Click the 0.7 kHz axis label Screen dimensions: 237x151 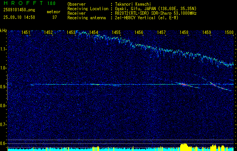[x=3, y=125]
